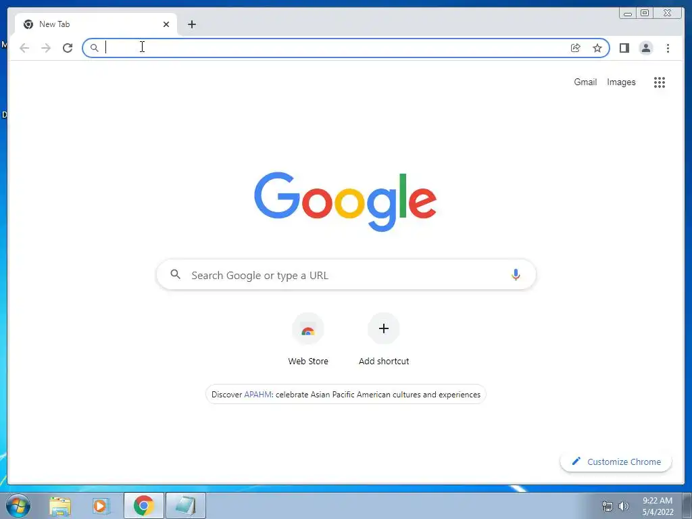The image size is (692, 519).
Task: Click the Google logo
Action: pyautogui.click(x=345, y=201)
